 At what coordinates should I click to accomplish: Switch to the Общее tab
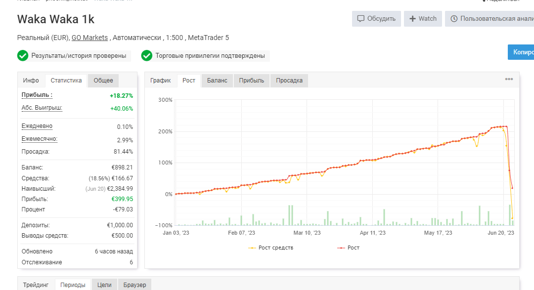coord(103,81)
